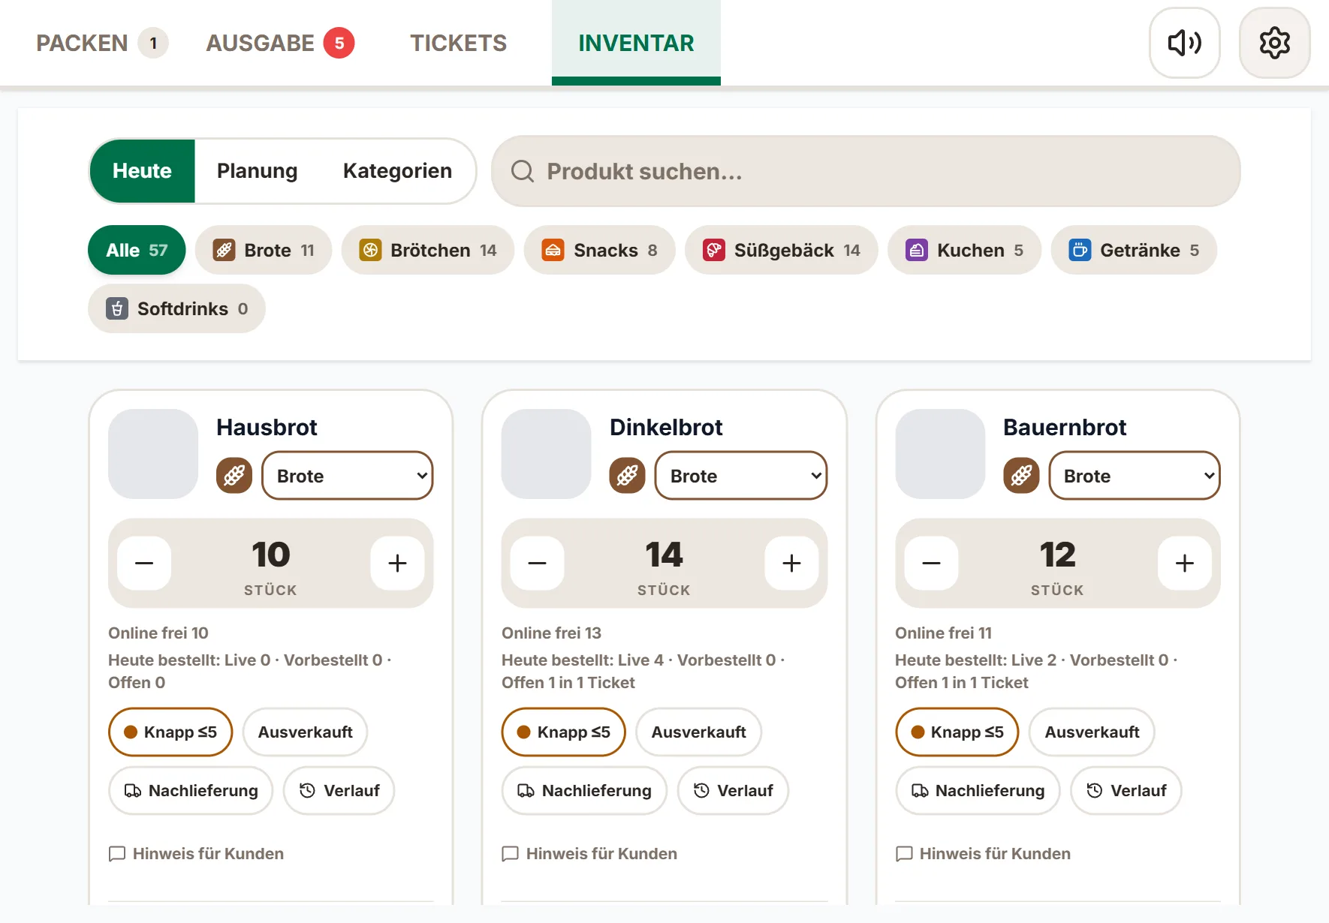The height and width of the screenshot is (923, 1329).
Task: Click into Produkt suchen field
Action: point(866,171)
